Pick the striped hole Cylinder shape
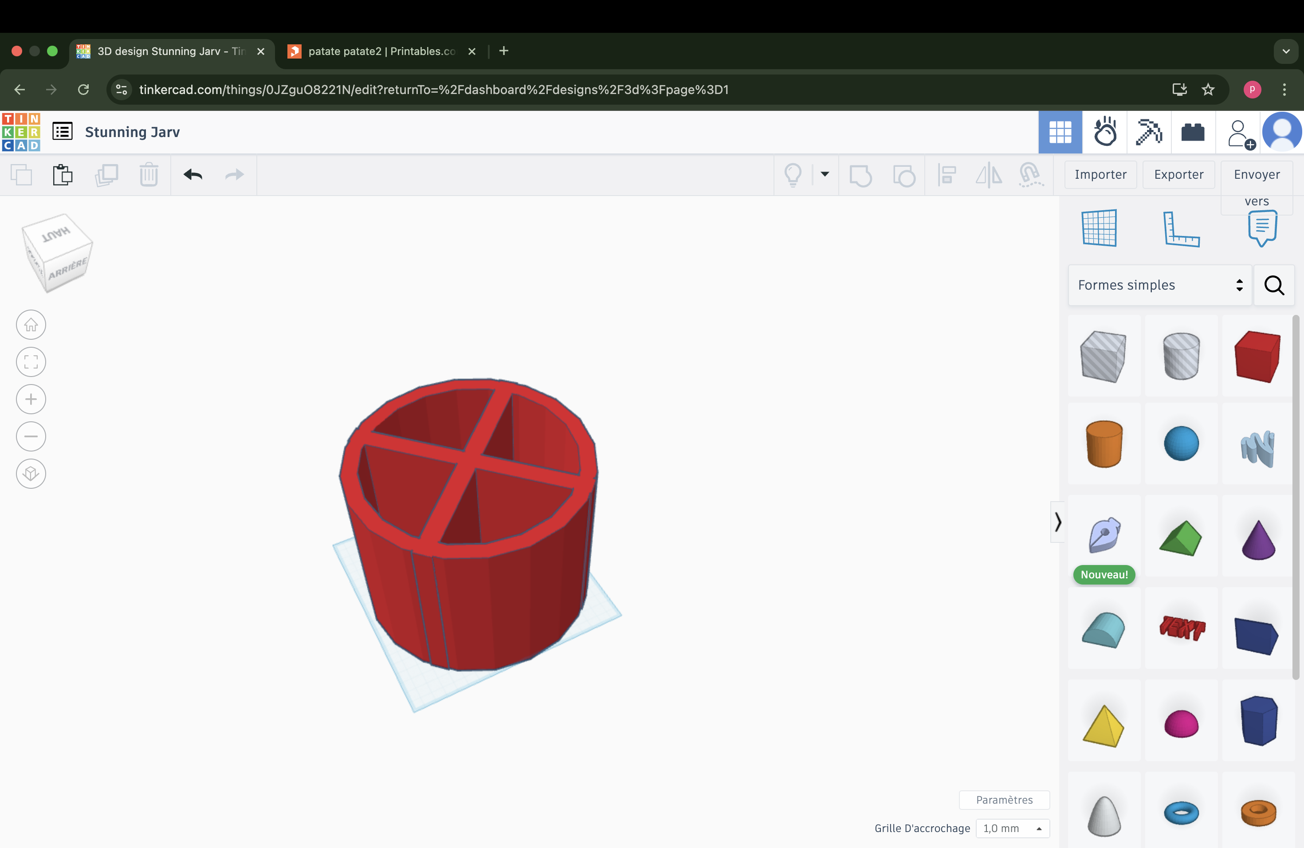Image resolution: width=1304 pixels, height=848 pixels. click(1181, 356)
